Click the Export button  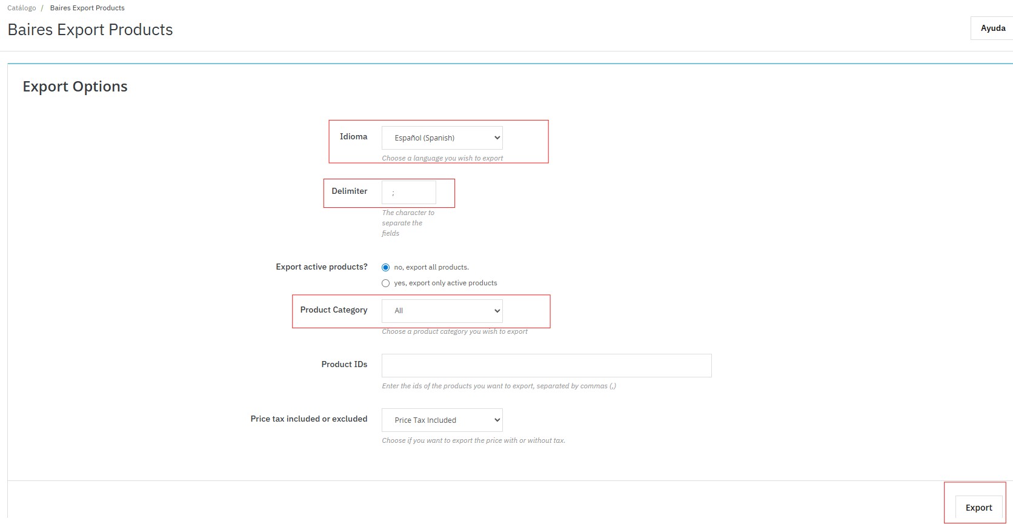click(x=978, y=508)
